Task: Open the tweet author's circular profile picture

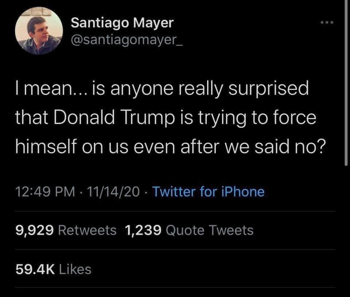Action: [39, 31]
